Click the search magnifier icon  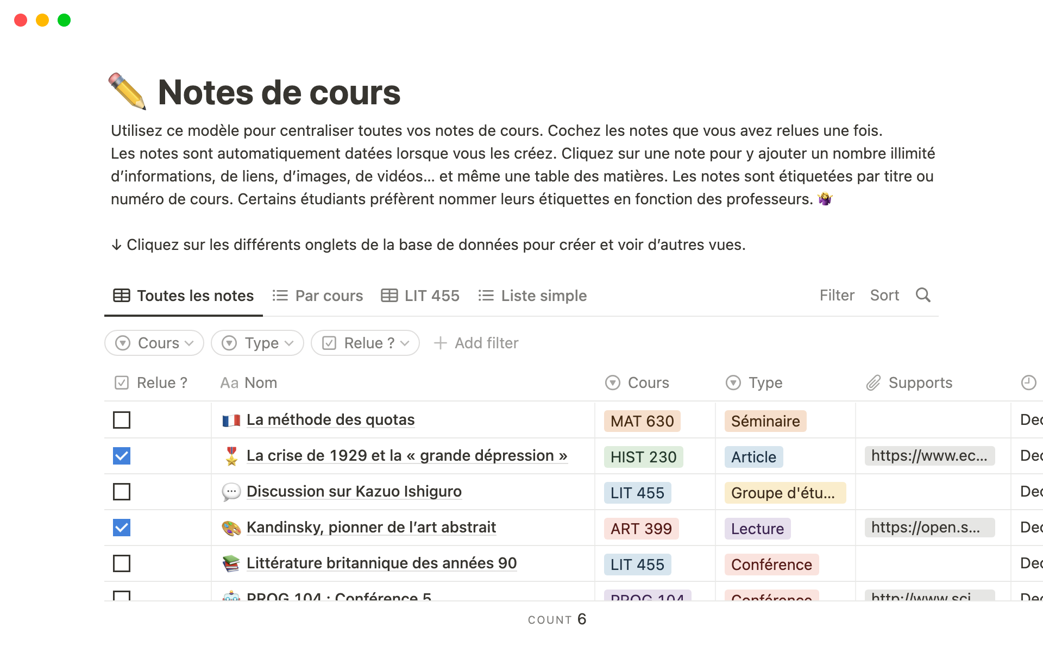click(923, 295)
